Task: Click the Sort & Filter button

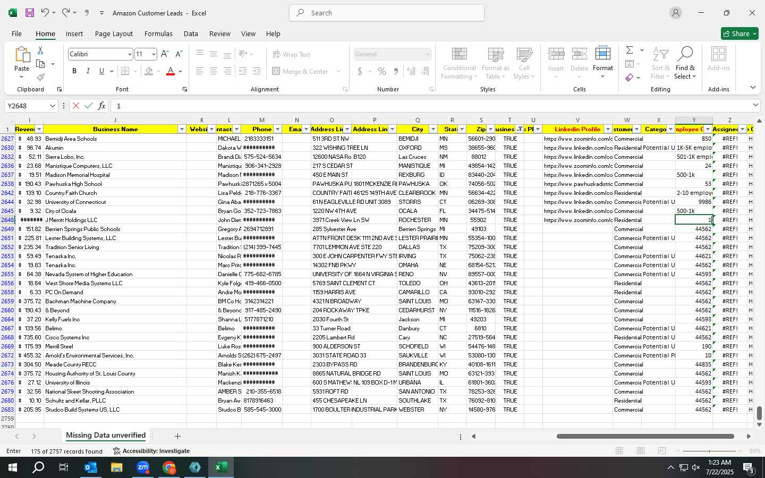Action: pyautogui.click(x=660, y=64)
